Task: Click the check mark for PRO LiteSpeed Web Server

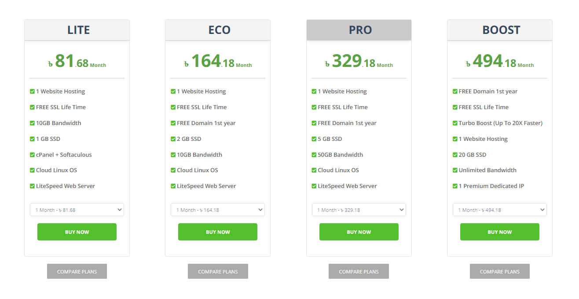Action: pyautogui.click(x=314, y=186)
